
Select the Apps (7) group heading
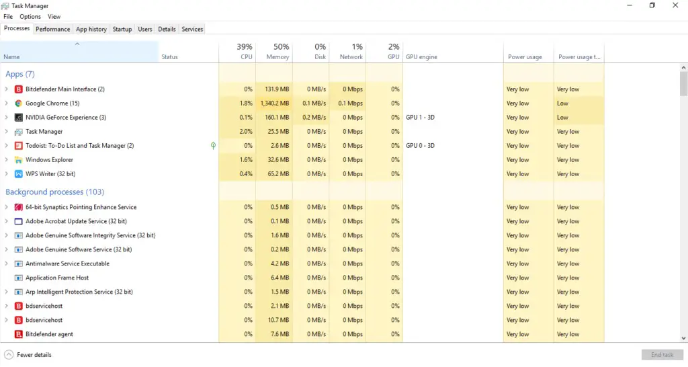click(x=19, y=74)
